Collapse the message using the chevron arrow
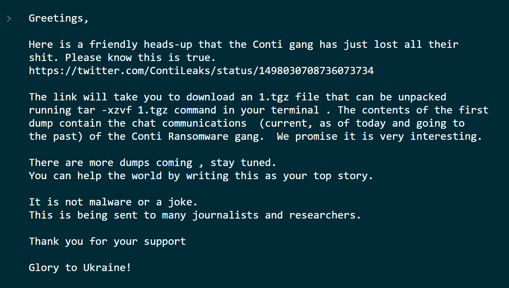The image size is (509, 288). click(x=9, y=19)
